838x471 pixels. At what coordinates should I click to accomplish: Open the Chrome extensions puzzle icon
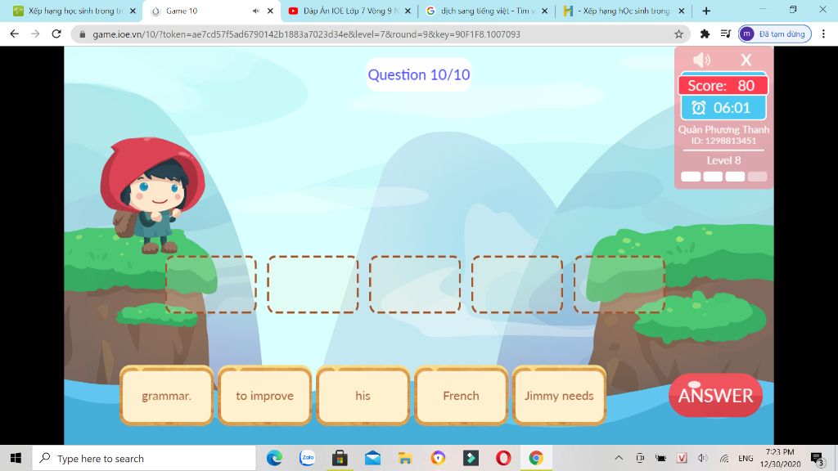point(705,34)
